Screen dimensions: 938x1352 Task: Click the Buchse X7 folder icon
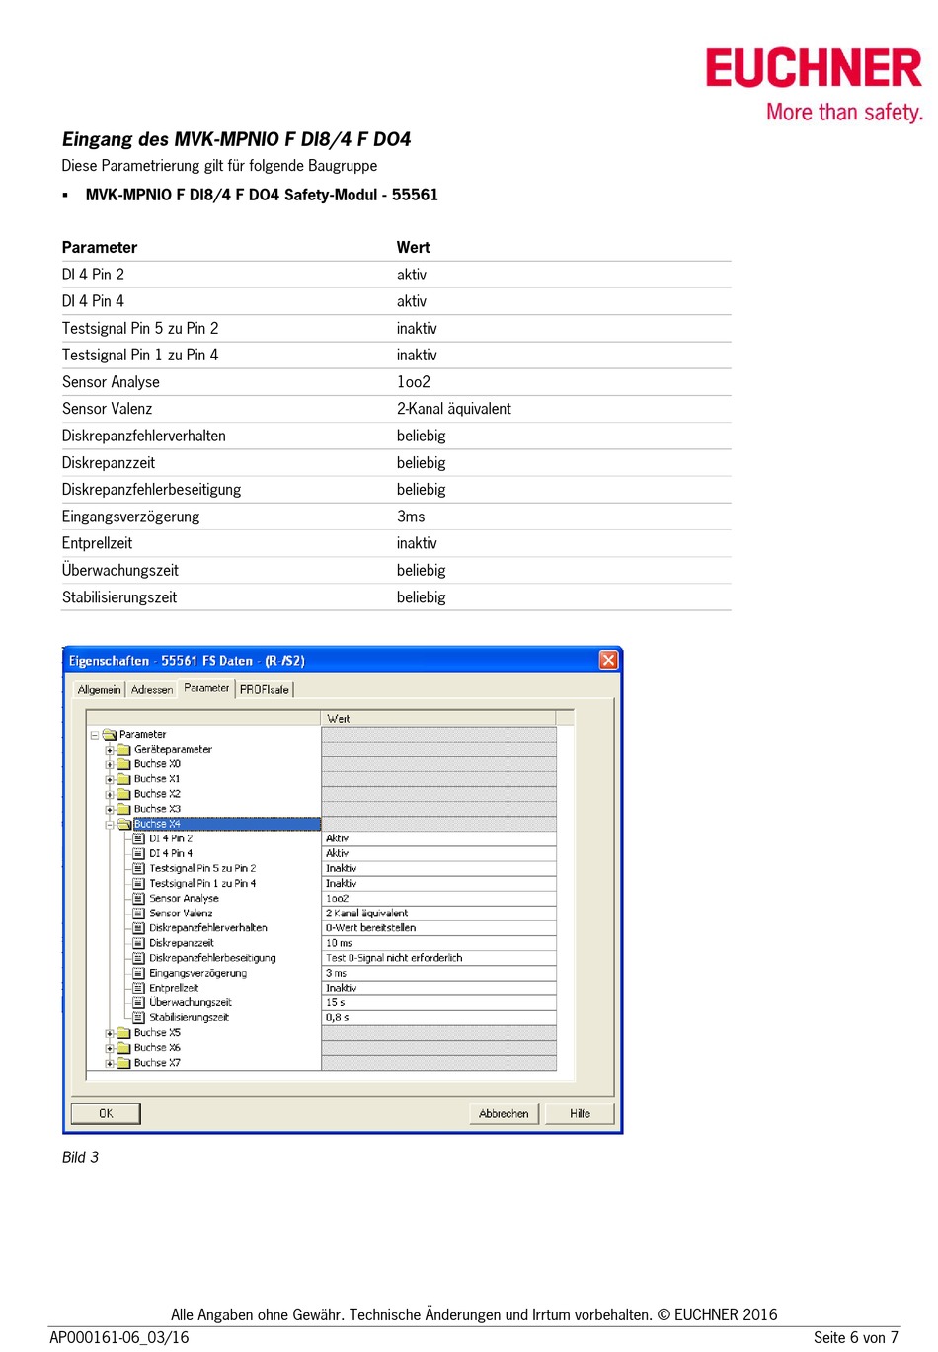tap(124, 1062)
